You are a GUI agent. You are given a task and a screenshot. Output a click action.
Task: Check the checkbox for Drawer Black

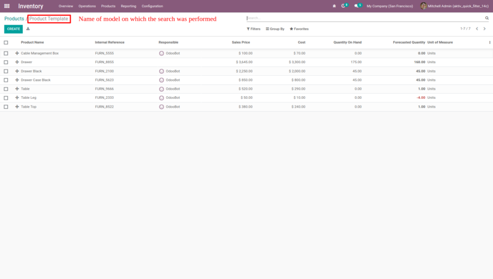coord(6,71)
